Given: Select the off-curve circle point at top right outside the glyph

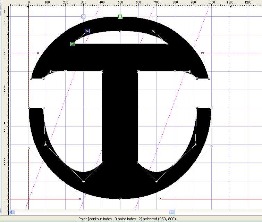Looking at the screenshot, I should 157,17.
